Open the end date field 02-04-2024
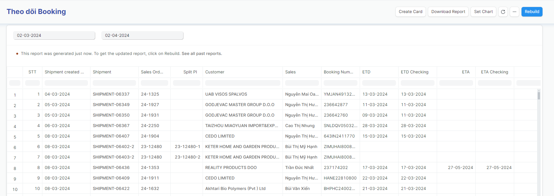Image resolution: width=554 pixels, height=196 pixels. click(142, 36)
